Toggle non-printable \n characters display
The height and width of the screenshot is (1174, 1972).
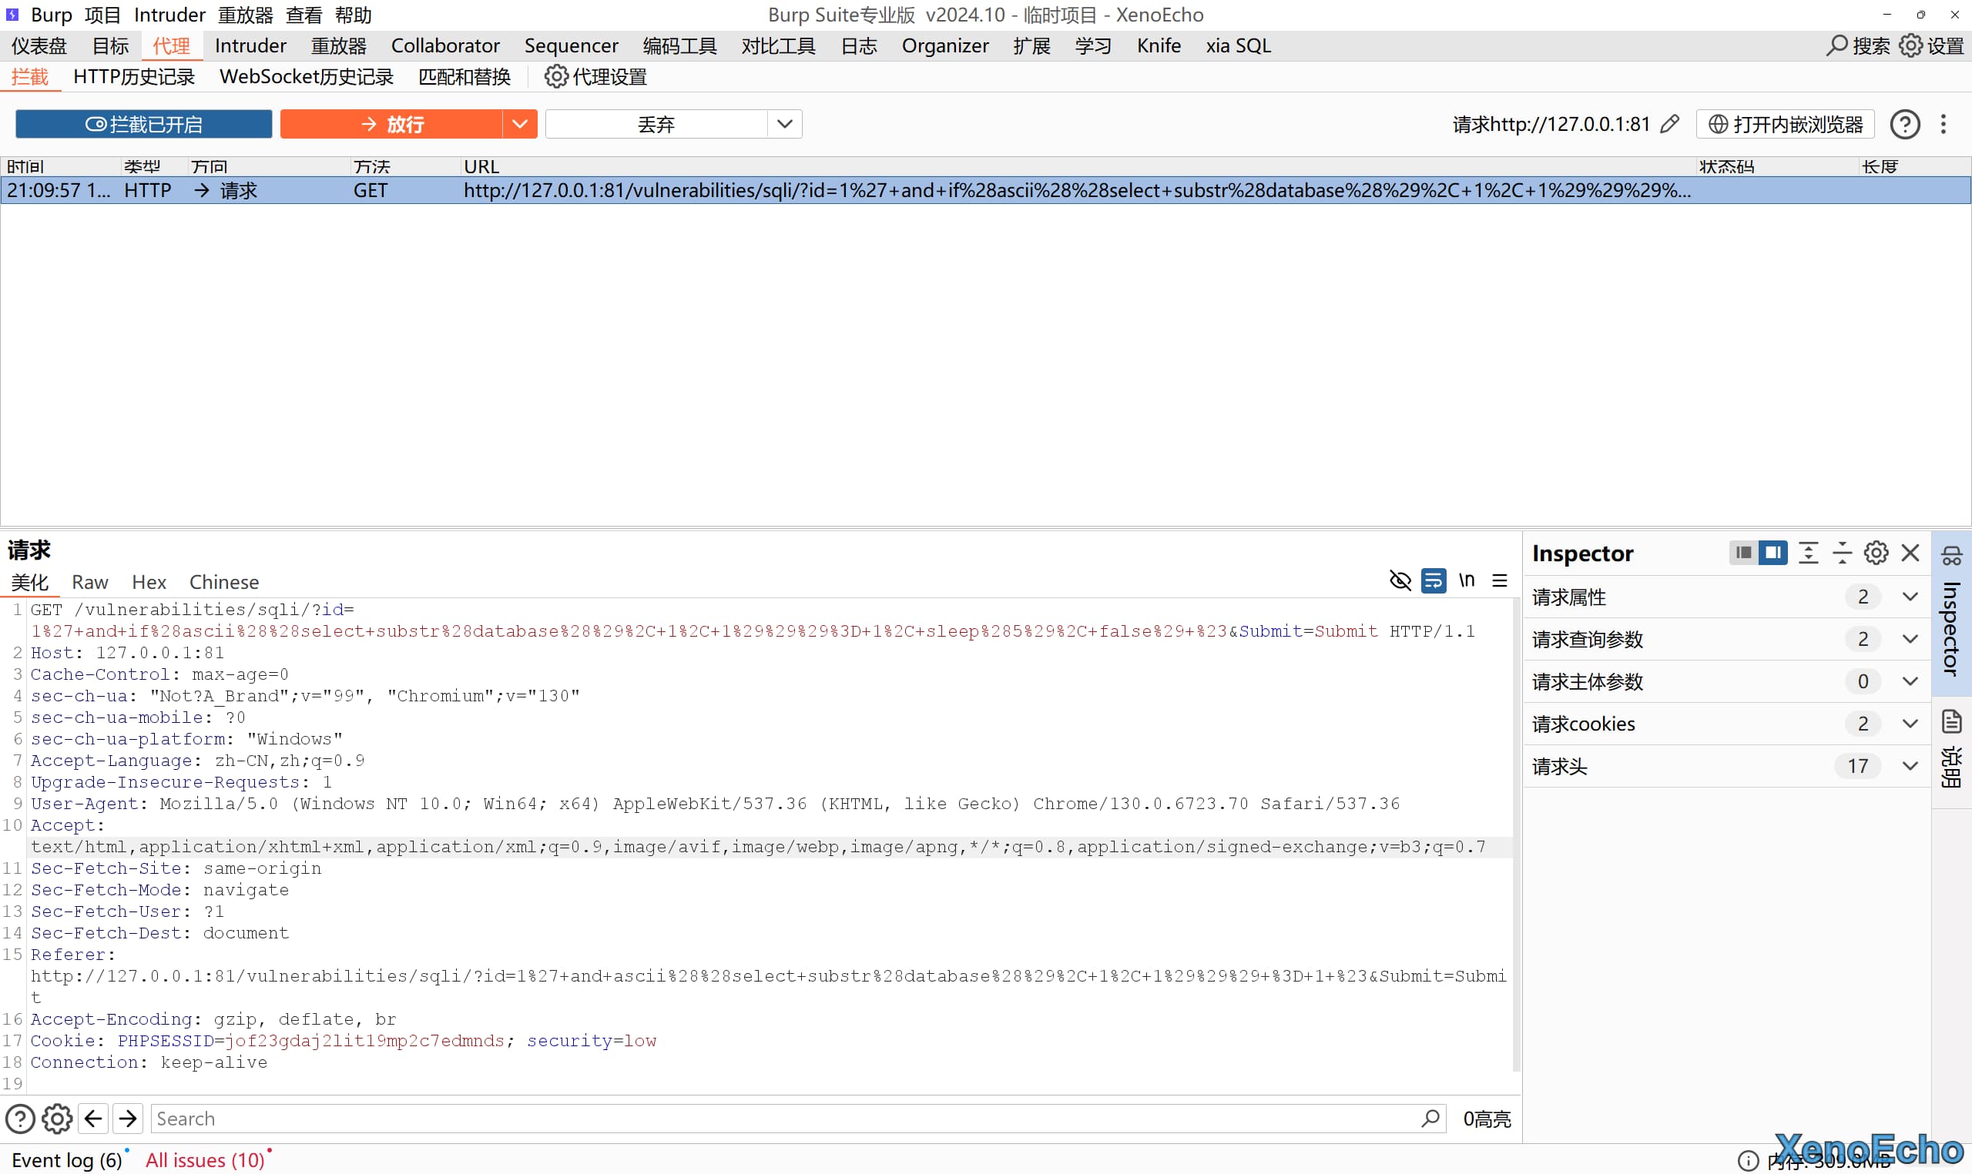pos(1467,580)
